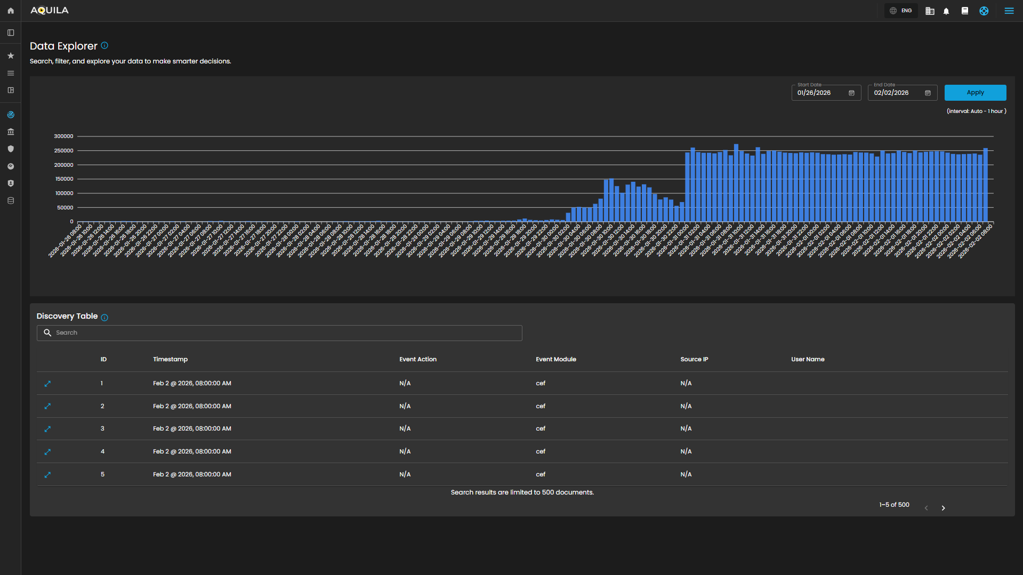Open the database icon in the sidebar

click(x=11, y=200)
